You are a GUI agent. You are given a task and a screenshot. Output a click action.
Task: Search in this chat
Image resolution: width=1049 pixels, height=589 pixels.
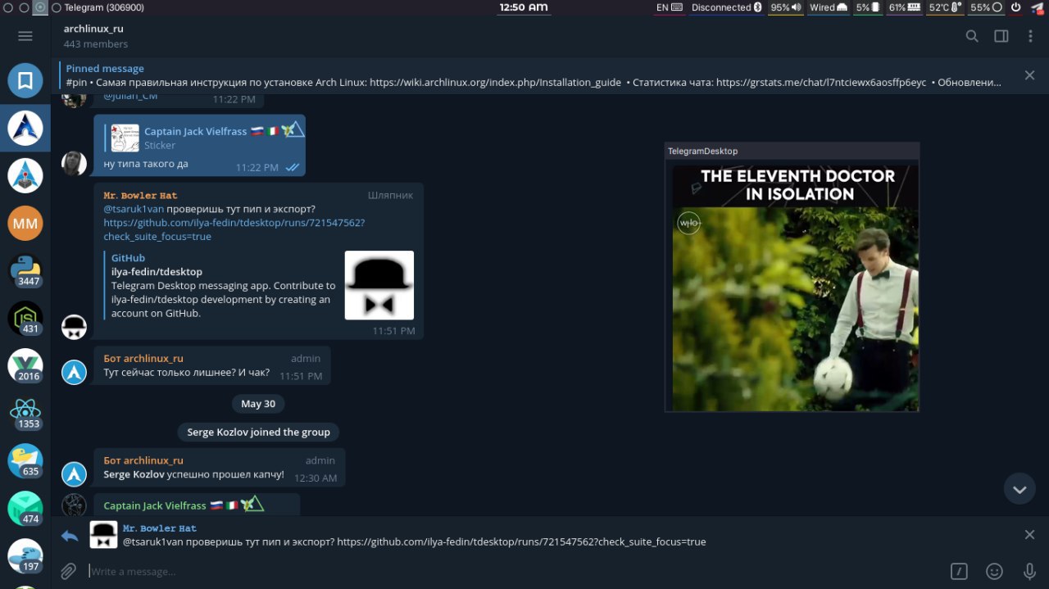[972, 36]
